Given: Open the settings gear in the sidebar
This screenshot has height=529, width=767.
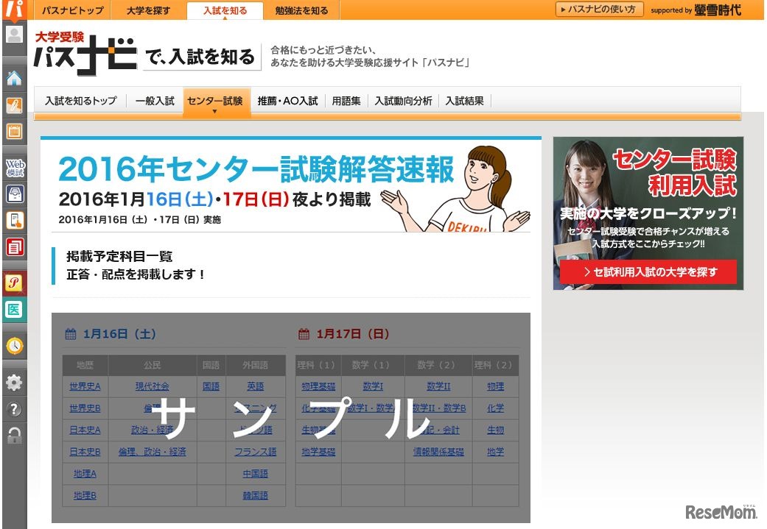Looking at the screenshot, I should [x=14, y=382].
